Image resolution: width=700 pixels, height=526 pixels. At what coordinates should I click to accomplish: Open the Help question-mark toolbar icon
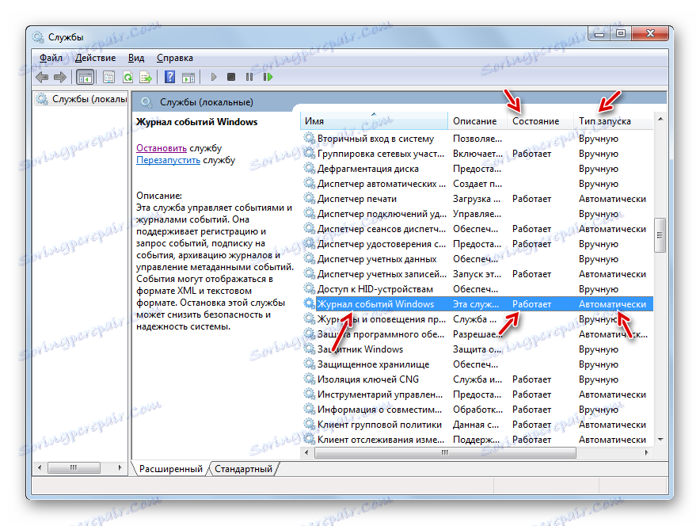point(169,78)
